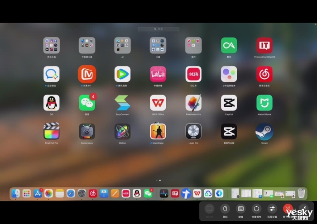The image size is (317, 224).
Task: Open the 开发者工具 folder in Launchpad
Action: (x=87, y=45)
